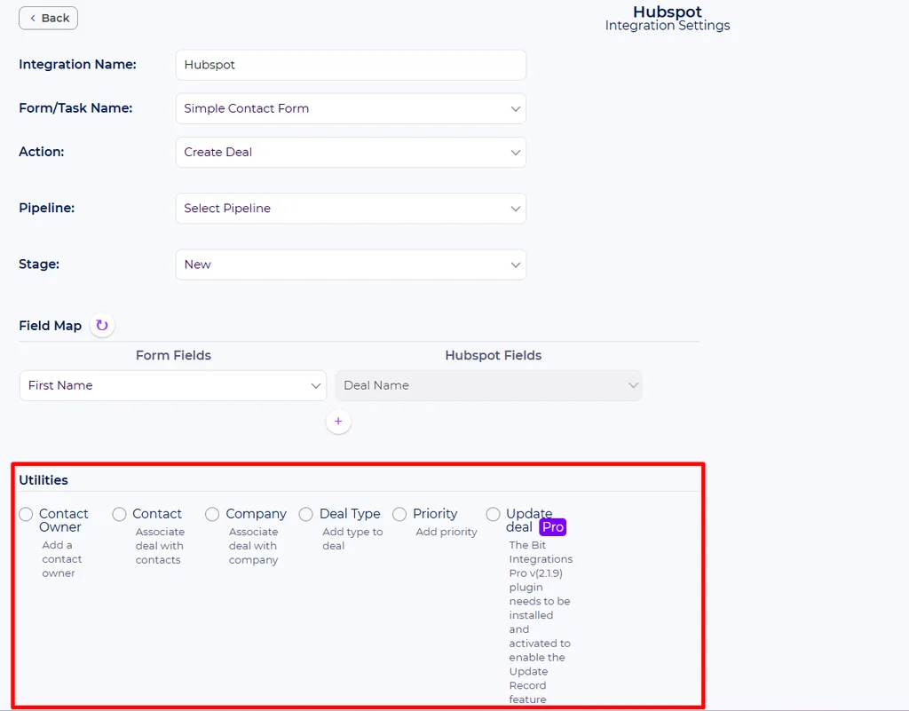Open the Select Pipeline dropdown

coord(351,208)
